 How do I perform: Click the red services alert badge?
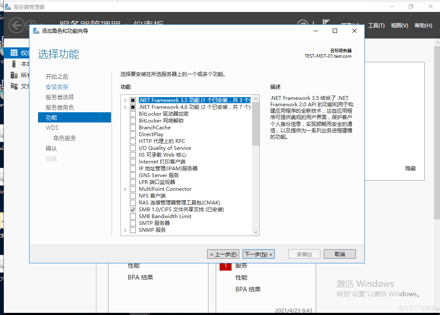point(225,266)
